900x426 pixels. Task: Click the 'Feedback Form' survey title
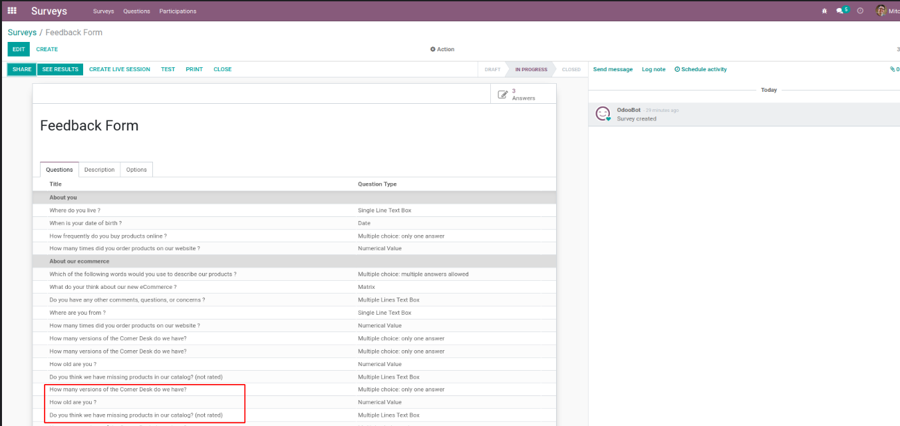(89, 126)
